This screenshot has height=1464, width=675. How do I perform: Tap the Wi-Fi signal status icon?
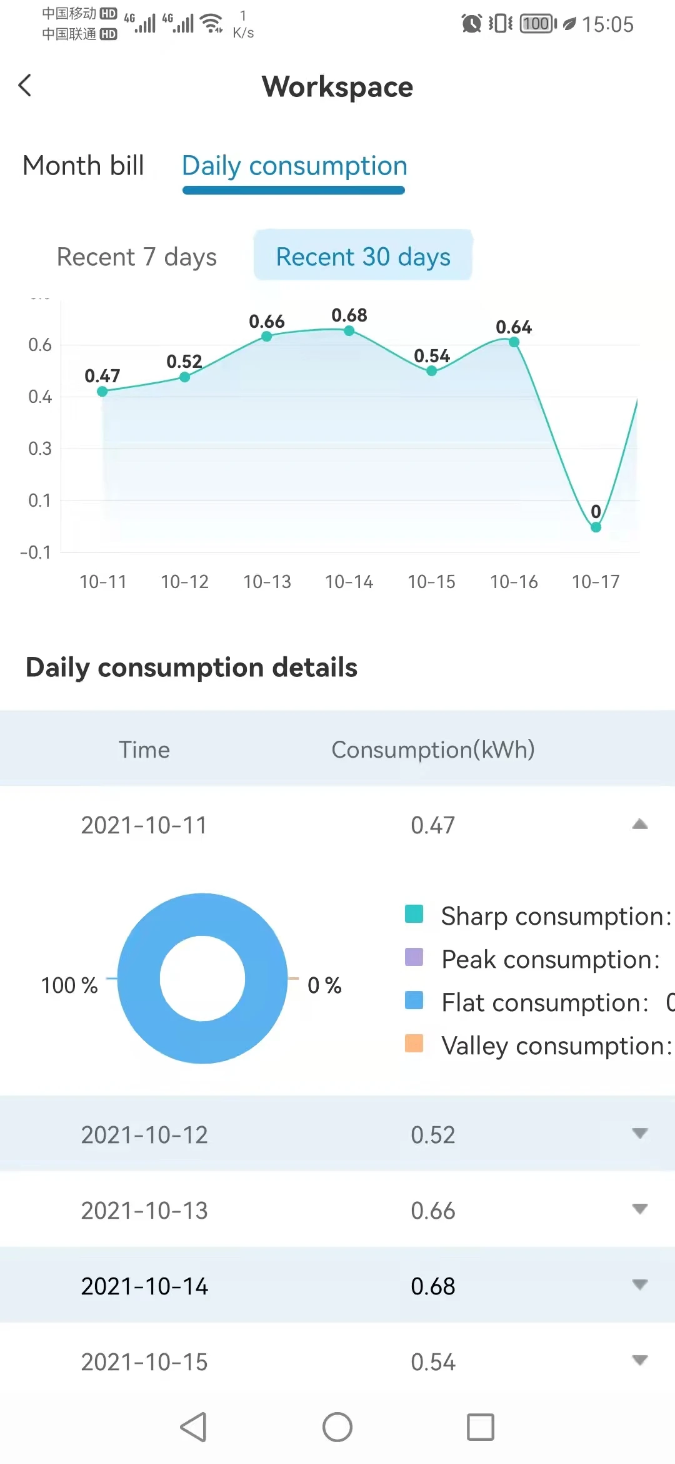pos(212,24)
